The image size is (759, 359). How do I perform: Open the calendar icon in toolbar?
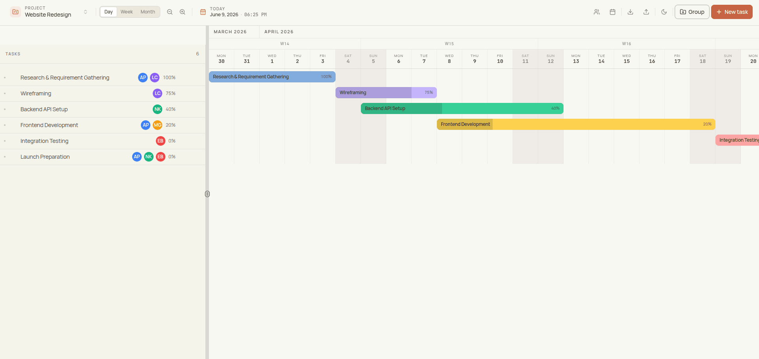coord(613,12)
